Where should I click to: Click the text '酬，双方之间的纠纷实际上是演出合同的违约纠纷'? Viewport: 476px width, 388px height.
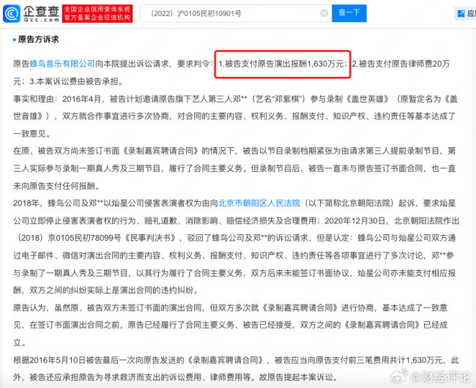[x=103, y=291]
